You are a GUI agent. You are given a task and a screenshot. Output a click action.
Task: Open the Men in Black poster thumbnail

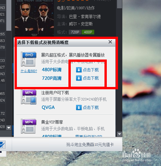pyautogui.click(x=34, y=18)
